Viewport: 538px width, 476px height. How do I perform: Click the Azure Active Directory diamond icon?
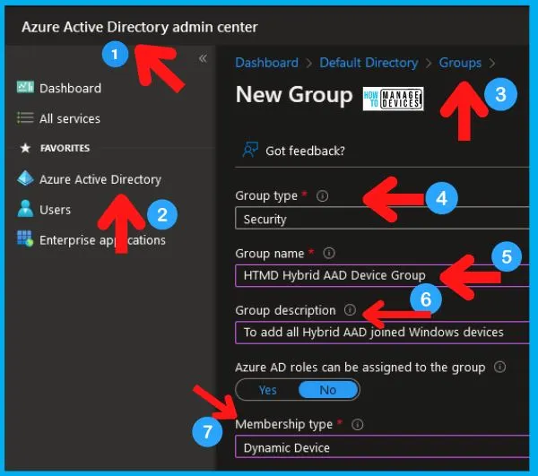[x=25, y=178]
